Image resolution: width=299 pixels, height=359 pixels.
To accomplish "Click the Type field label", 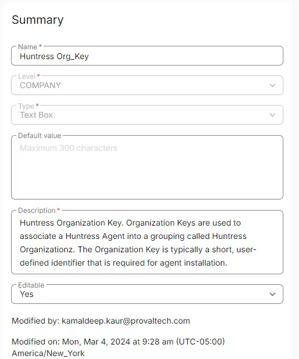I will [26, 106].
